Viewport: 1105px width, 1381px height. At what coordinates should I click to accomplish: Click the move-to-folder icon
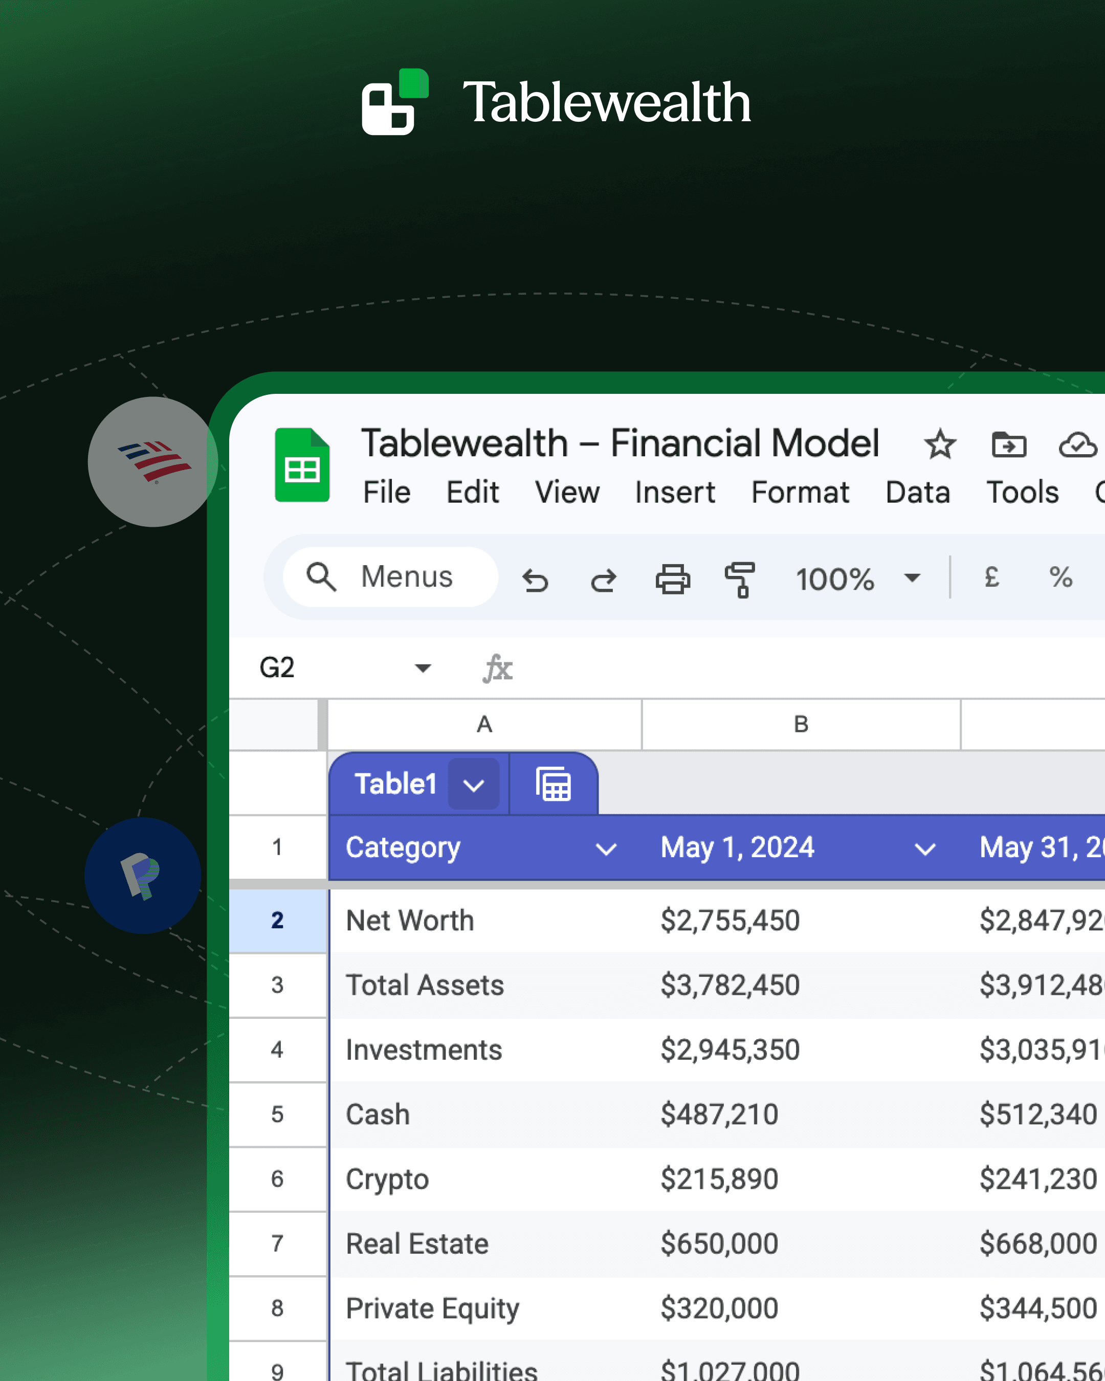tap(1009, 444)
